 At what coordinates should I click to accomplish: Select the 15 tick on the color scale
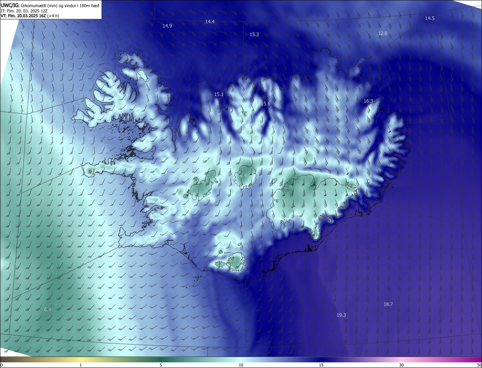(321, 365)
